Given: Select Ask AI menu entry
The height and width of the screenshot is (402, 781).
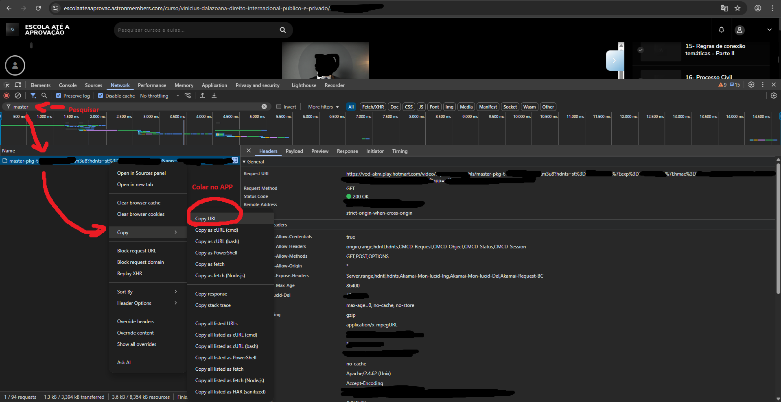Looking at the screenshot, I should (148, 363).
